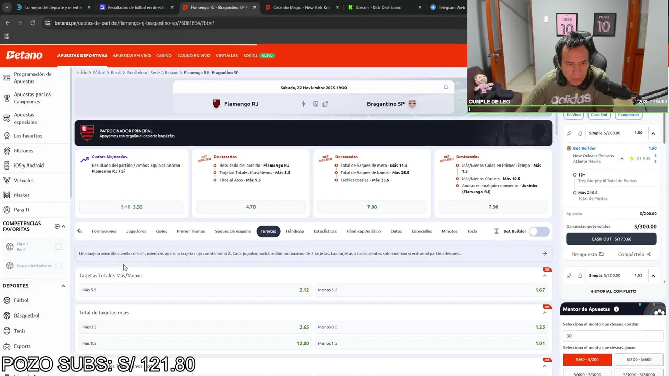The width and height of the screenshot is (669, 376).
Task: Click the lightning bolt icon in match header
Action: tap(303, 104)
